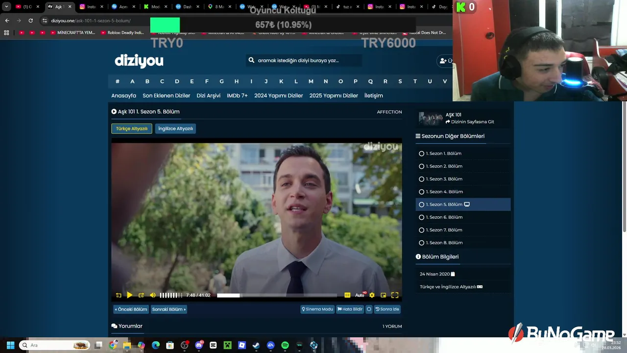The width and height of the screenshot is (627, 353).
Task: Filter series by letter K
Action: coord(281,81)
